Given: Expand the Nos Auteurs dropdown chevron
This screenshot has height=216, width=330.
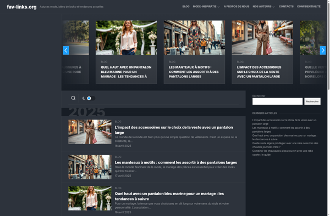Looking at the screenshot, I should 273,7.
